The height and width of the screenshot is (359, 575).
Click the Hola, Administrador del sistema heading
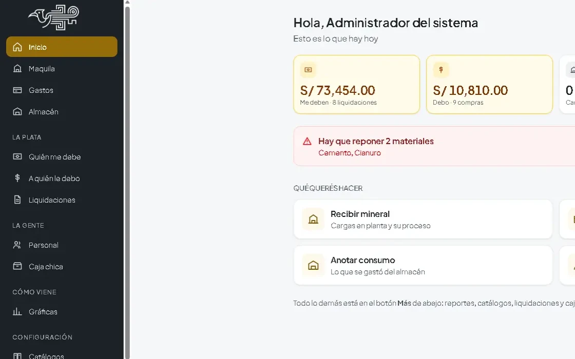[386, 23]
